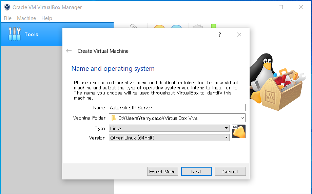Click the back arrow in the wizard
The image size is (312, 194).
pyautogui.click(x=69, y=51)
